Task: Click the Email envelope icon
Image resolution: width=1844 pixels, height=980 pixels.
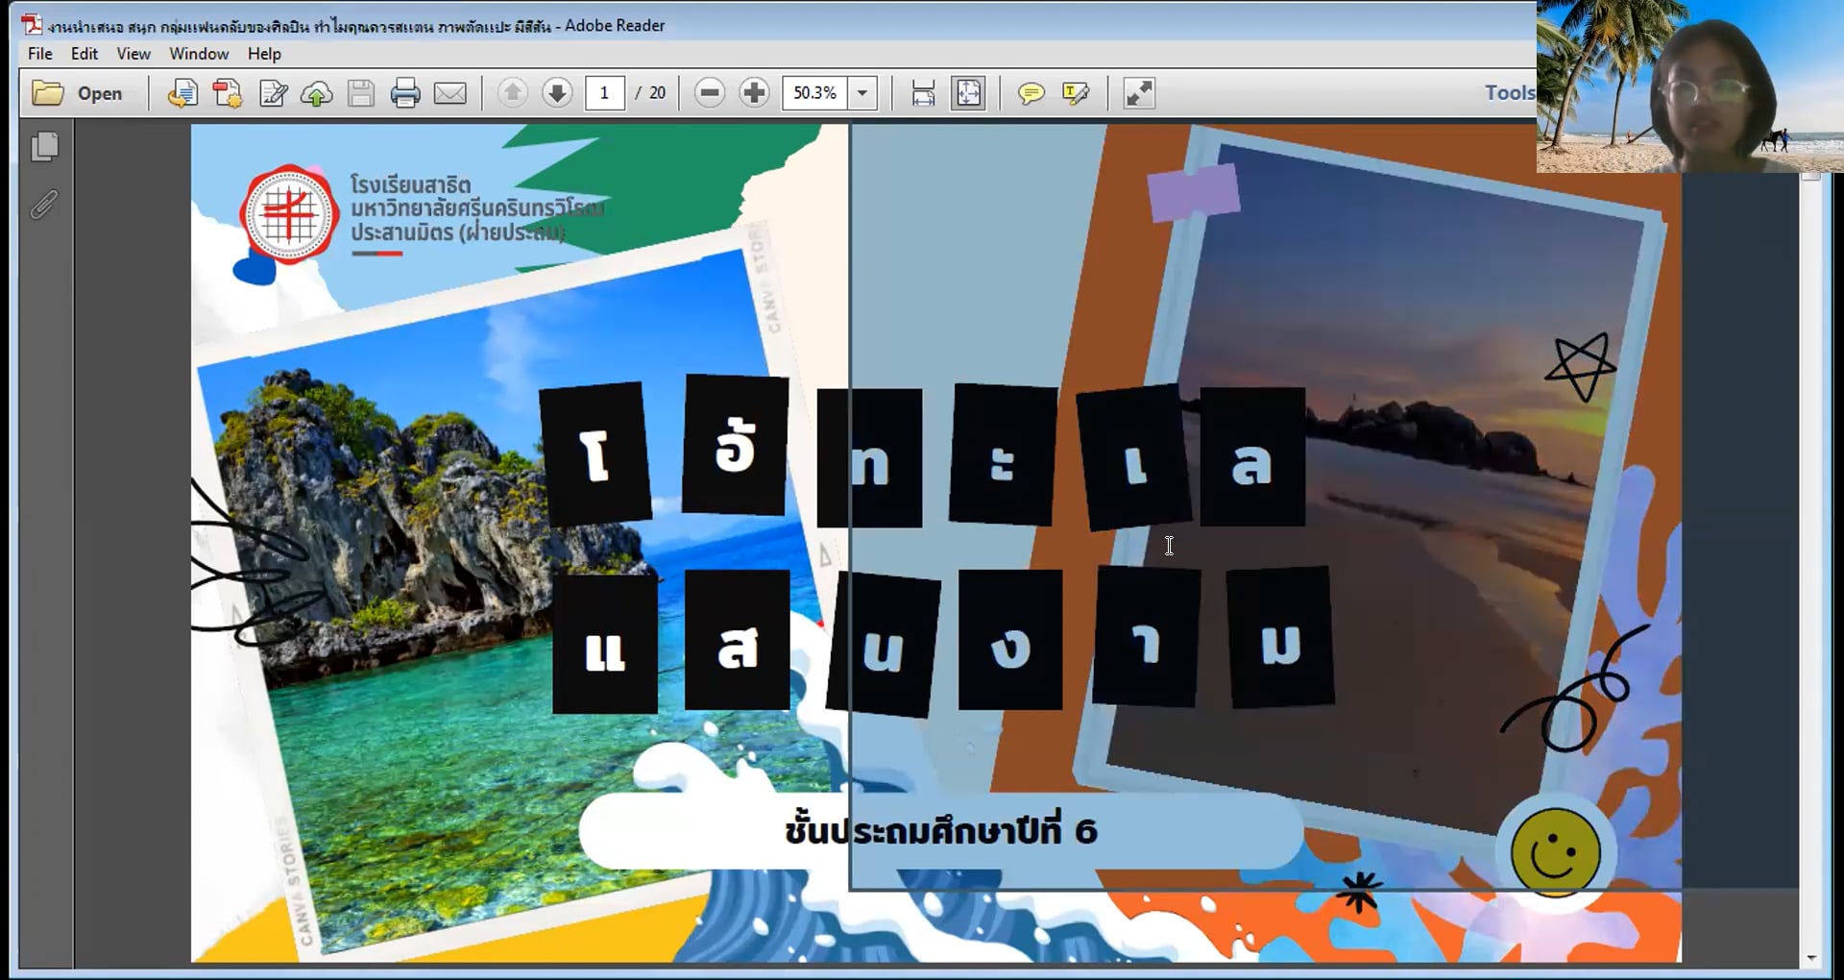Action: click(450, 93)
